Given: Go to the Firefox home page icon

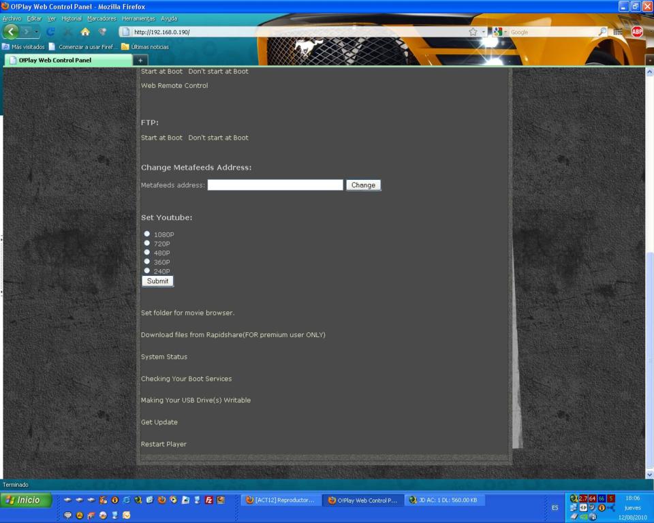Looking at the screenshot, I should [x=85, y=32].
